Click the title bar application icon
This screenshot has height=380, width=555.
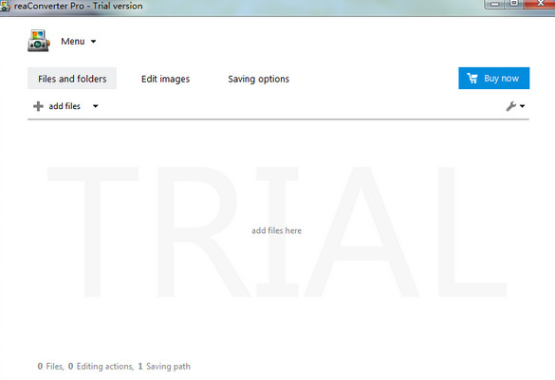click(x=5, y=6)
